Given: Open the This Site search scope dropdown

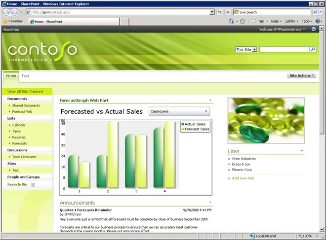Looking at the screenshot, I should (x=246, y=50).
